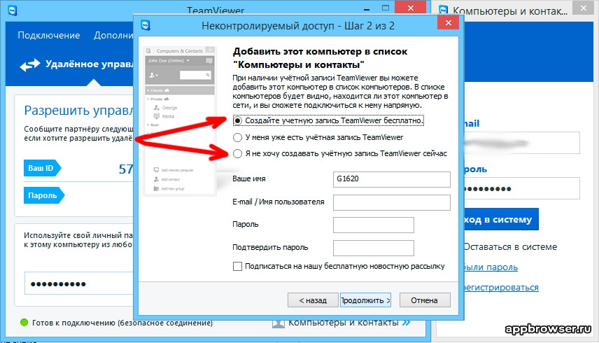Switch to the Удалённое управление tab
The height and width of the screenshot is (343, 599).
89,64
